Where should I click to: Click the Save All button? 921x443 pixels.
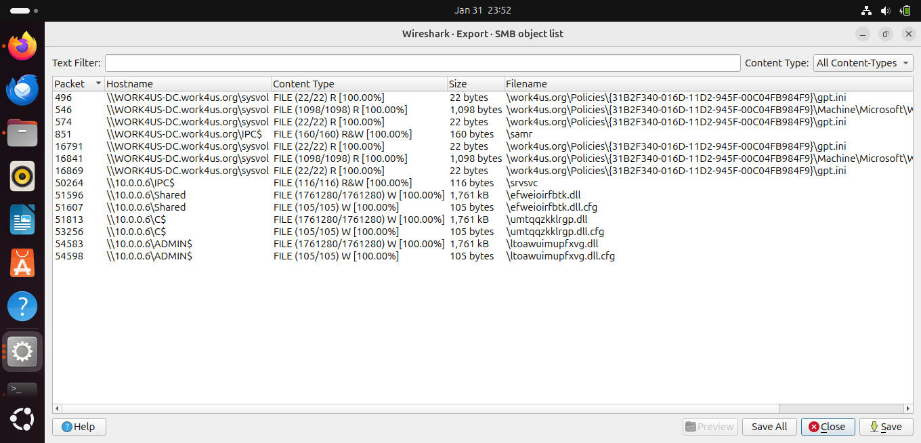click(x=769, y=427)
